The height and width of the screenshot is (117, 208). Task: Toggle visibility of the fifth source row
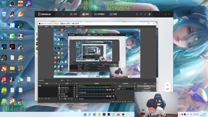point(74,94)
